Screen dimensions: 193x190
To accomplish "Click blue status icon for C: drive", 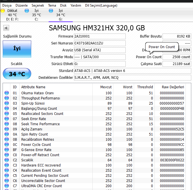I will (27, 11).
